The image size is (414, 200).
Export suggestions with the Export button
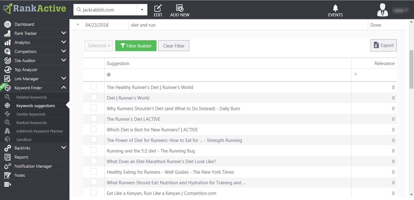point(384,45)
